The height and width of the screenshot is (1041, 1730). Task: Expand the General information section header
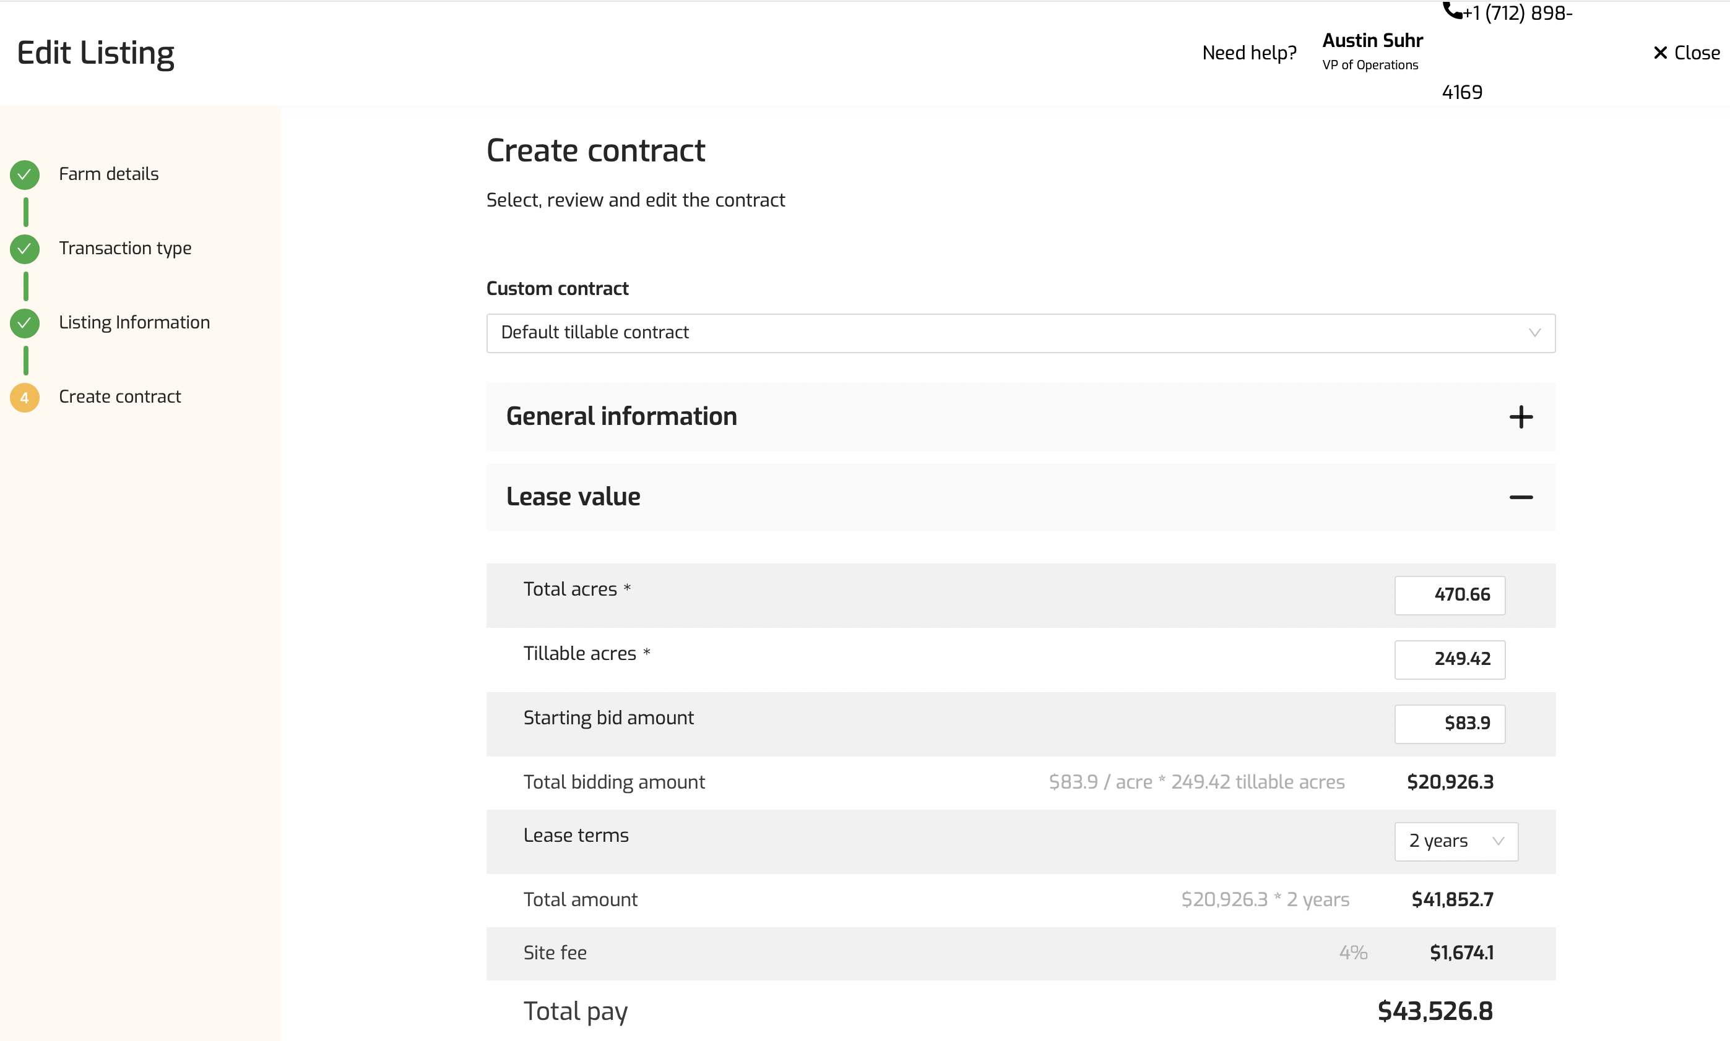point(621,417)
